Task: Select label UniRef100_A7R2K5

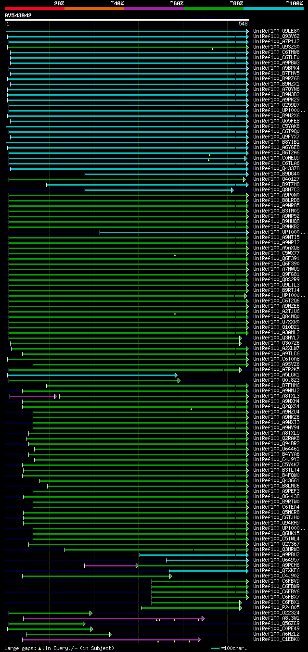Action: pyautogui.click(x=276, y=370)
